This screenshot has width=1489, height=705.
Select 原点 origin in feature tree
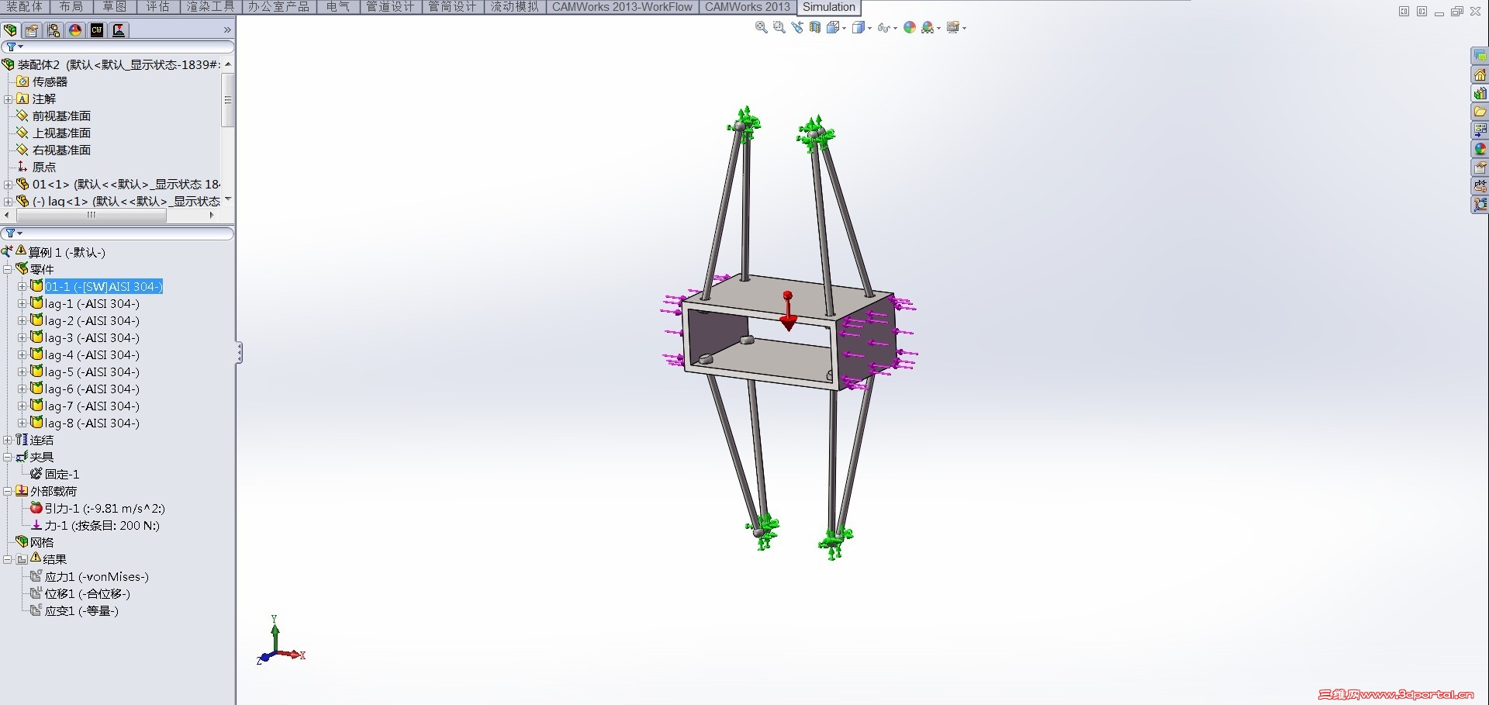pyautogui.click(x=44, y=168)
